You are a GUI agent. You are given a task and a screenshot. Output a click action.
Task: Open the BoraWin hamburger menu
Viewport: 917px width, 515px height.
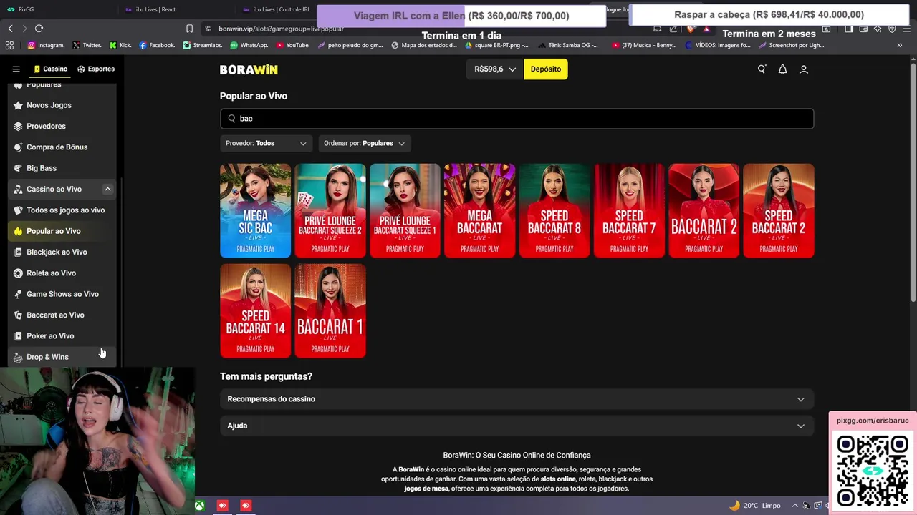pos(16,69)
